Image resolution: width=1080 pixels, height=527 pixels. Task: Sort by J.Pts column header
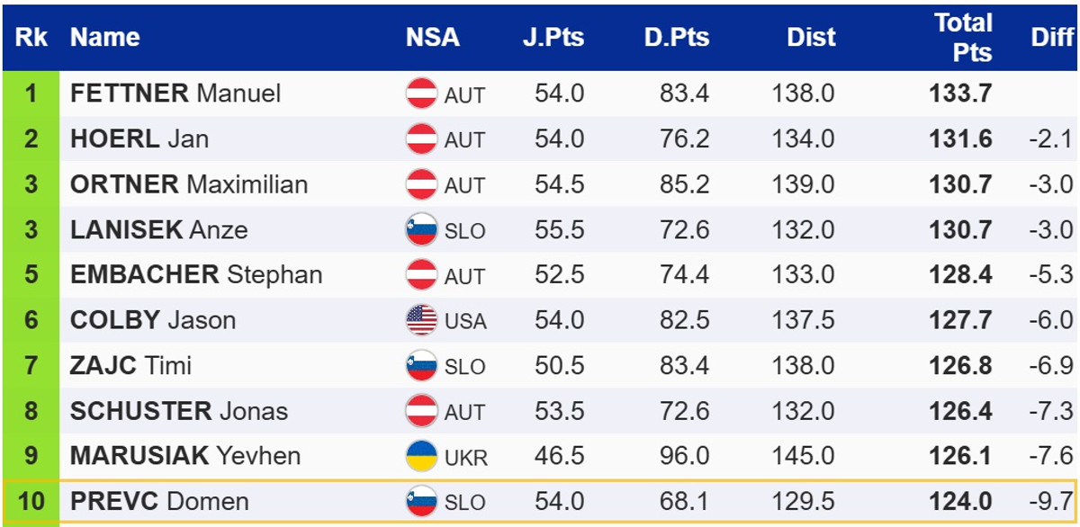pyautogui.click(x=553, y=38)
